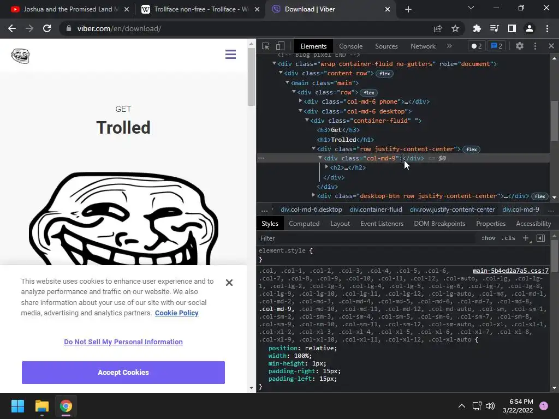Select div.container-fluid in breadcrumb bar

(376, 209)
